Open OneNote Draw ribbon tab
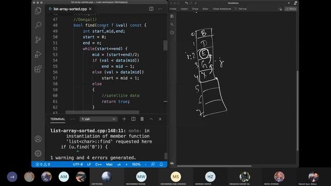Screen dimensions: 331x186 click(195, 9)
